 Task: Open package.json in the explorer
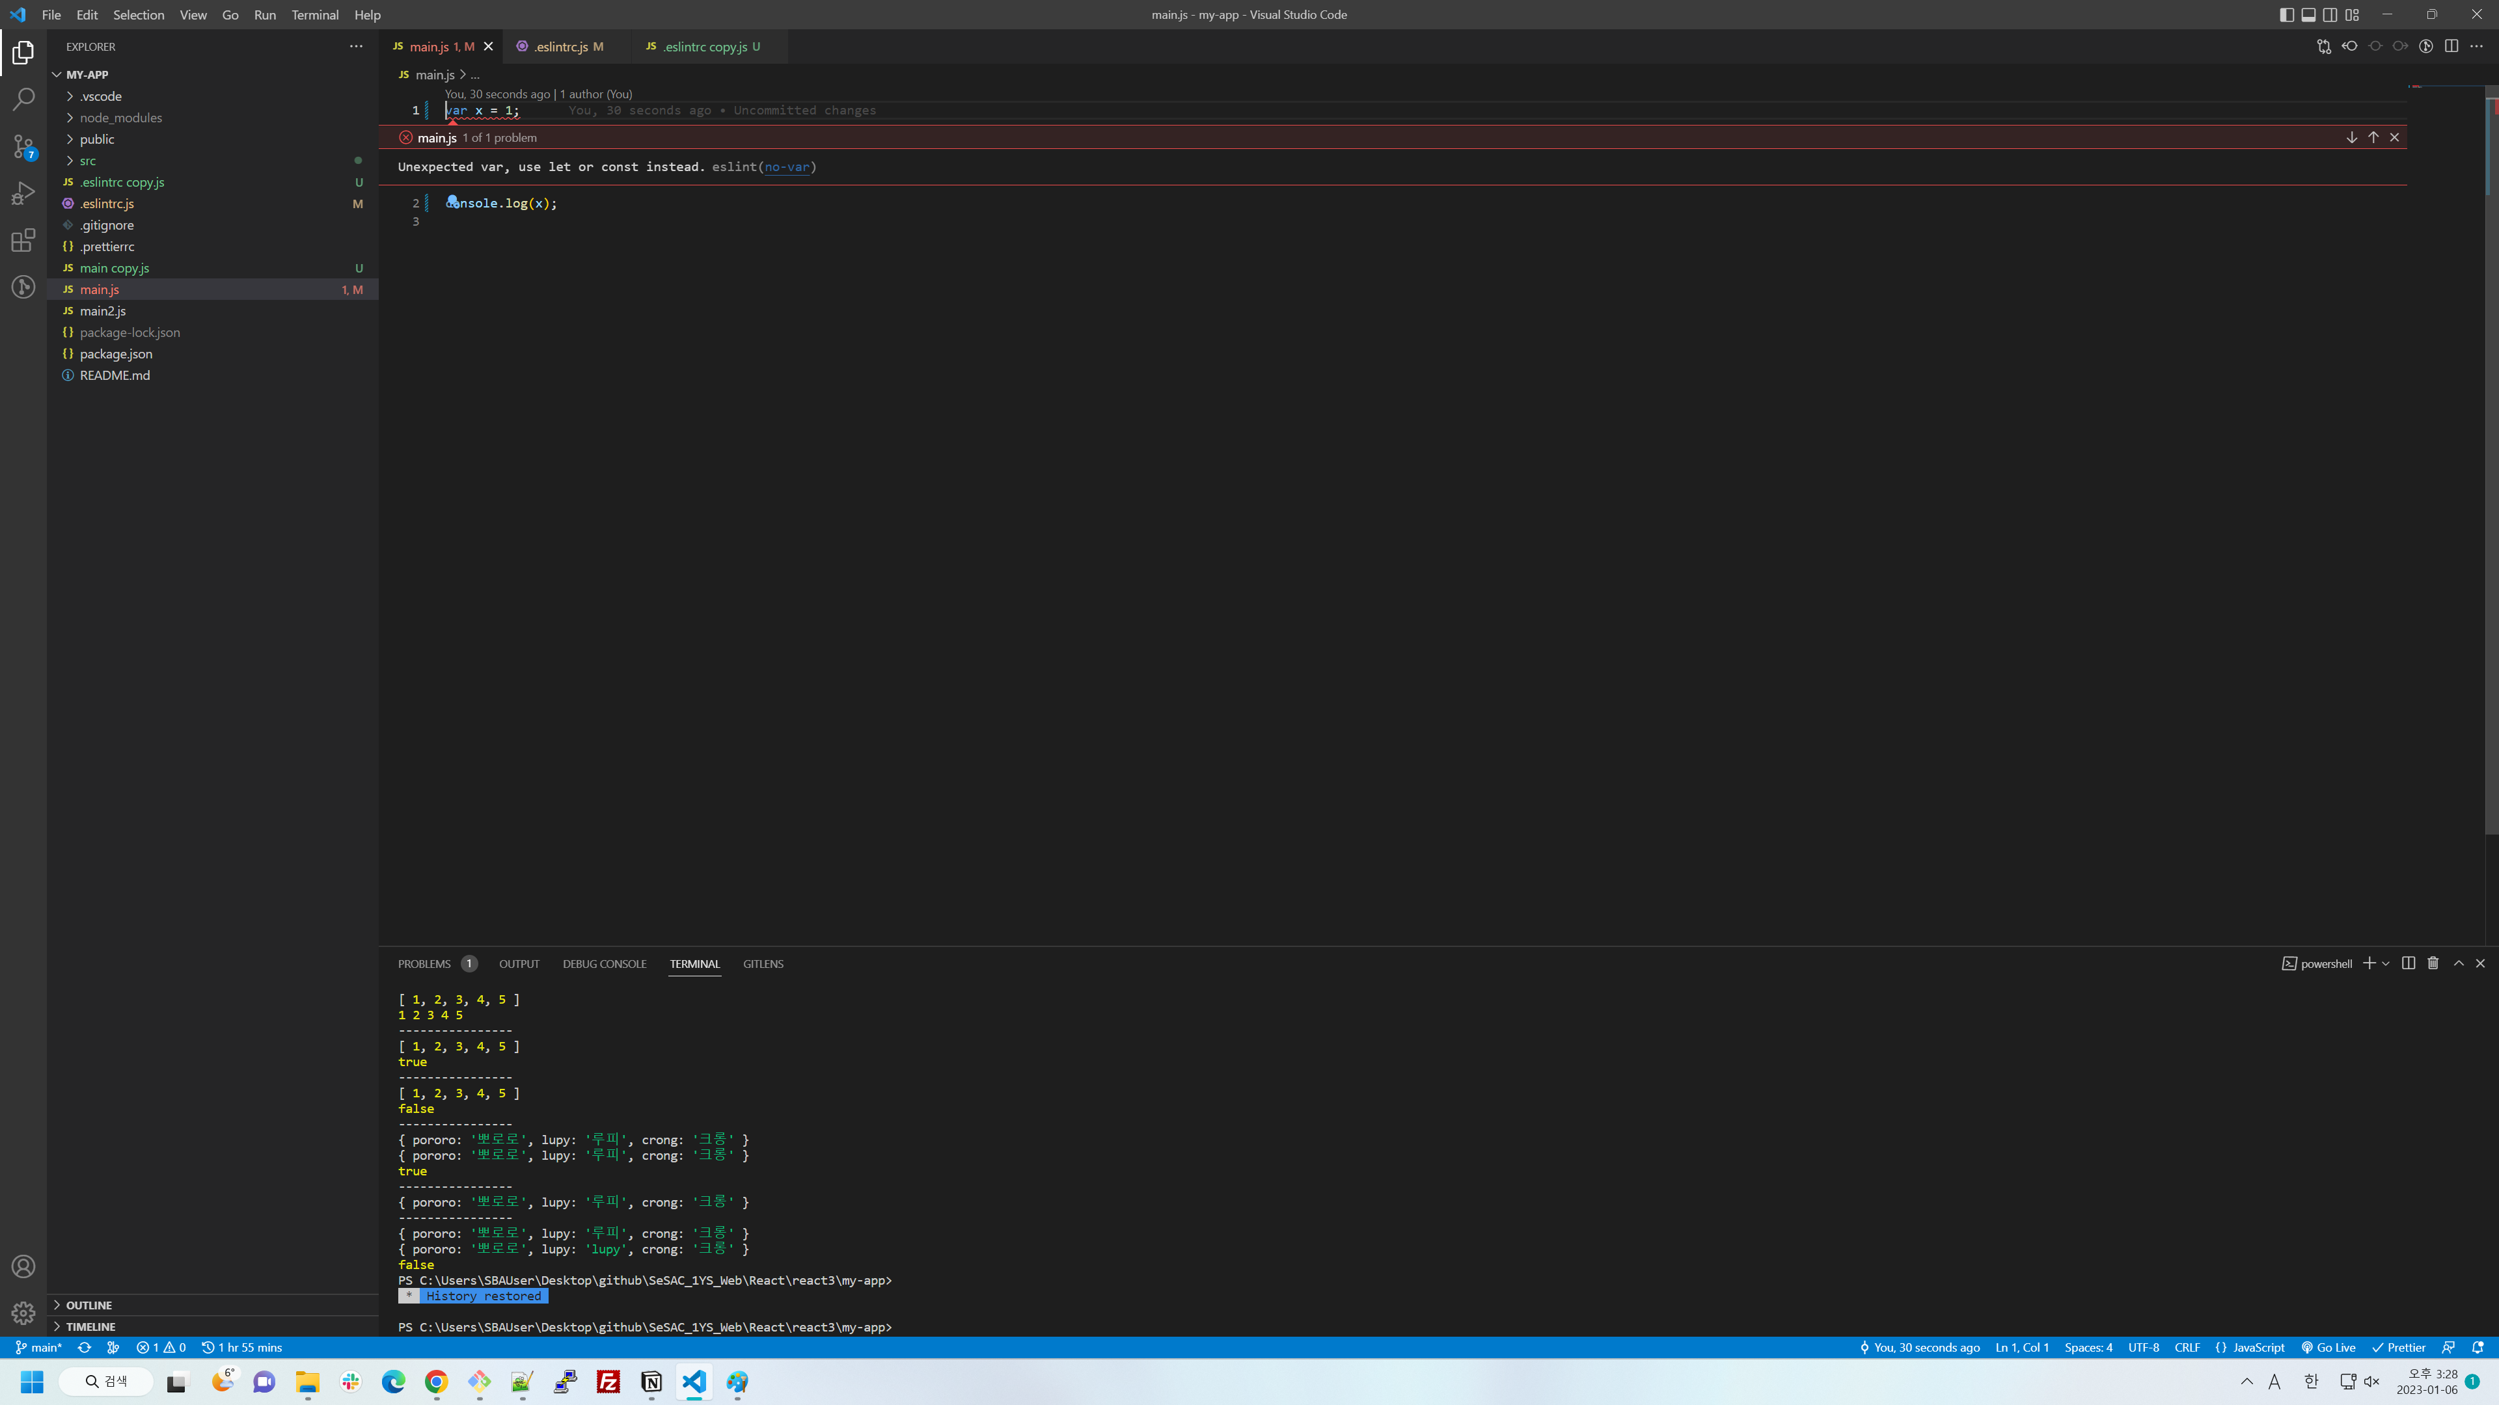(115, 354)
